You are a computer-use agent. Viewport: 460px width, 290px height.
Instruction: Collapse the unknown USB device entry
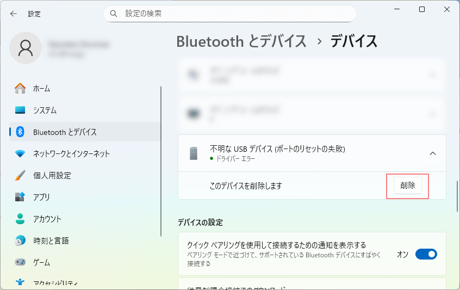[433, 153]
